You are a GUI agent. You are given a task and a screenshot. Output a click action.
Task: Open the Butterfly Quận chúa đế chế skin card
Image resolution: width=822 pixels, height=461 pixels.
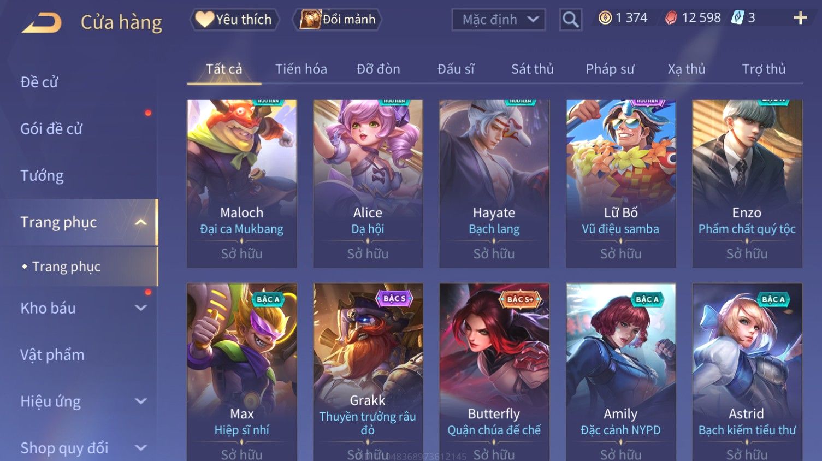(494, 372)
